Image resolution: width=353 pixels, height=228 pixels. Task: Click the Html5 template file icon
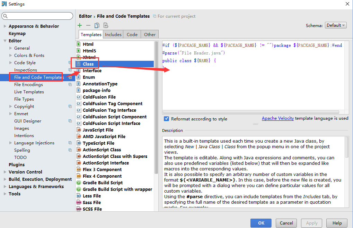[79, 51]
